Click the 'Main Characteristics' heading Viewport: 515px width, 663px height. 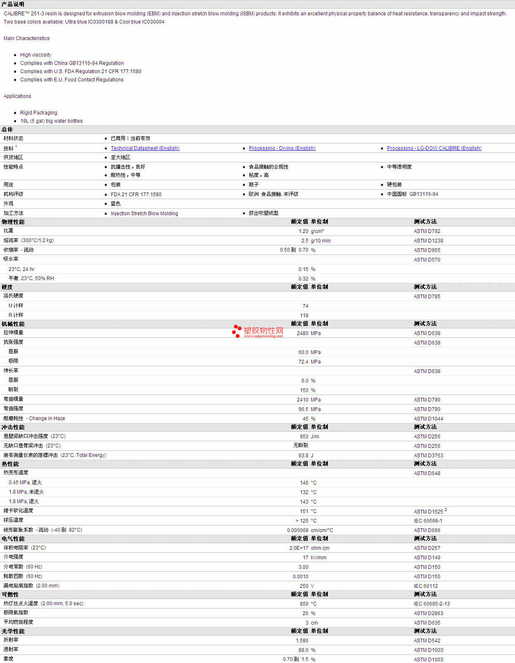pos(27,38)
